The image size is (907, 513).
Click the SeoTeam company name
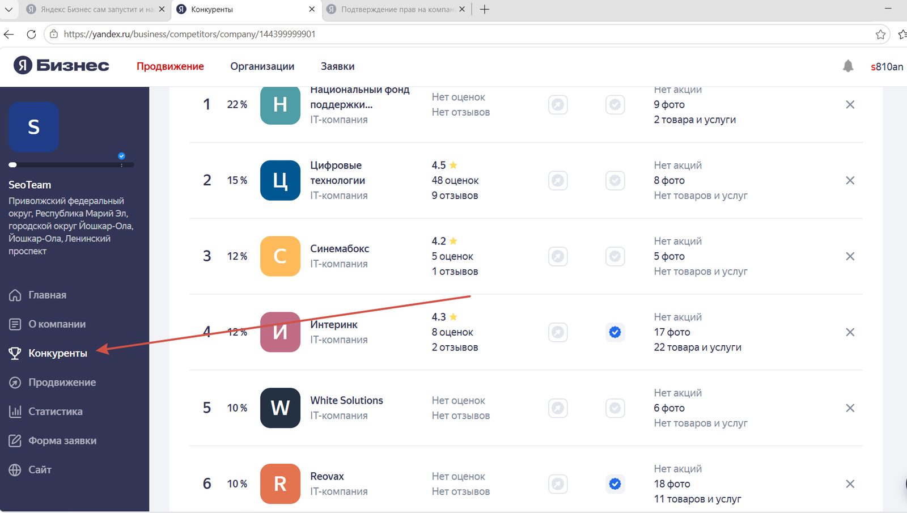[x=29, y=185]
